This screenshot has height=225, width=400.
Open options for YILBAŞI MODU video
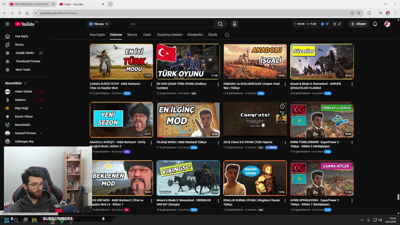(x=218, y=142)
